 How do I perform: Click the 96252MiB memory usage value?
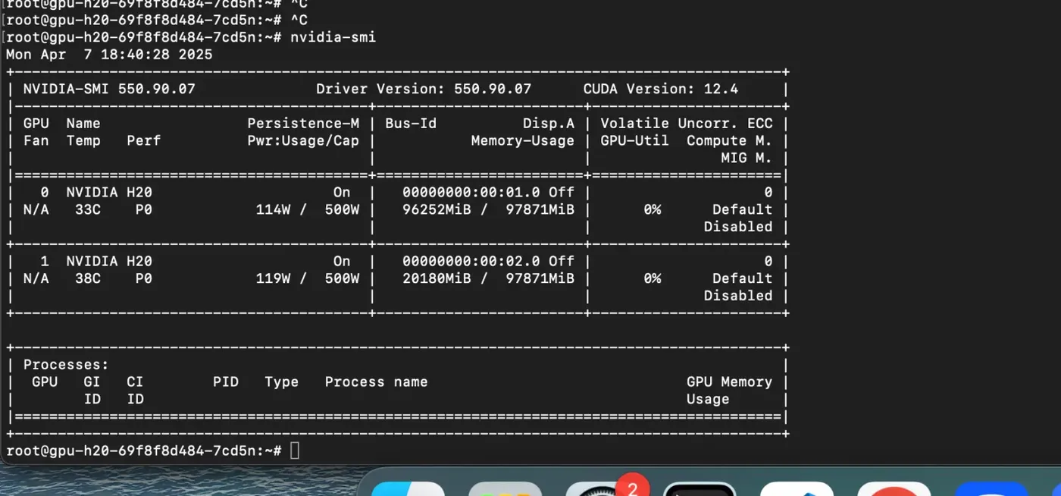pyautogui.click(x=437, y=209)
